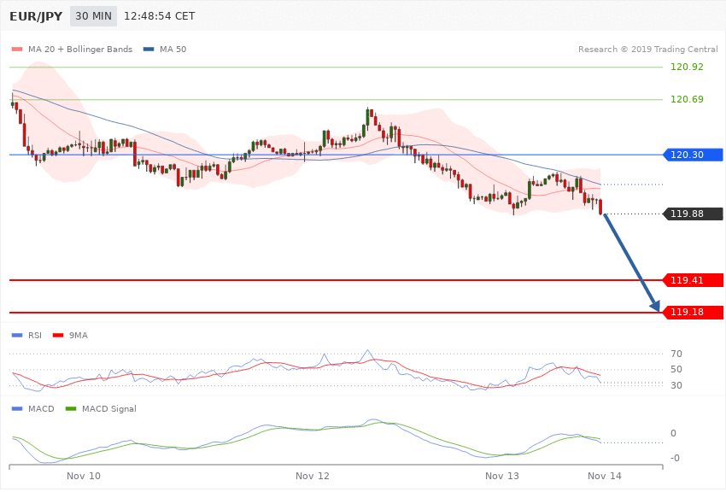Click the Nov 13 date label
This screenshot has width=726, height=492.
point(502,476)
